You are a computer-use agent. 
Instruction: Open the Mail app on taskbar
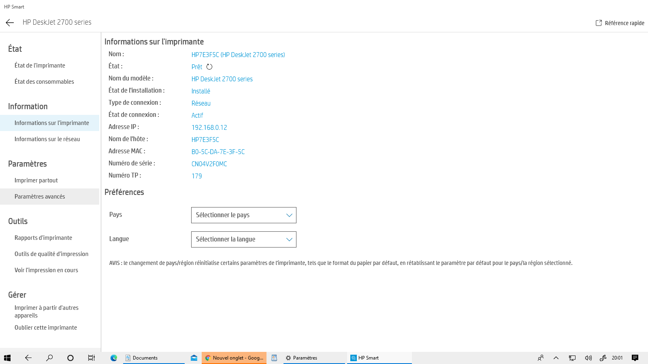pyautogui.click(x=194, y=358)
